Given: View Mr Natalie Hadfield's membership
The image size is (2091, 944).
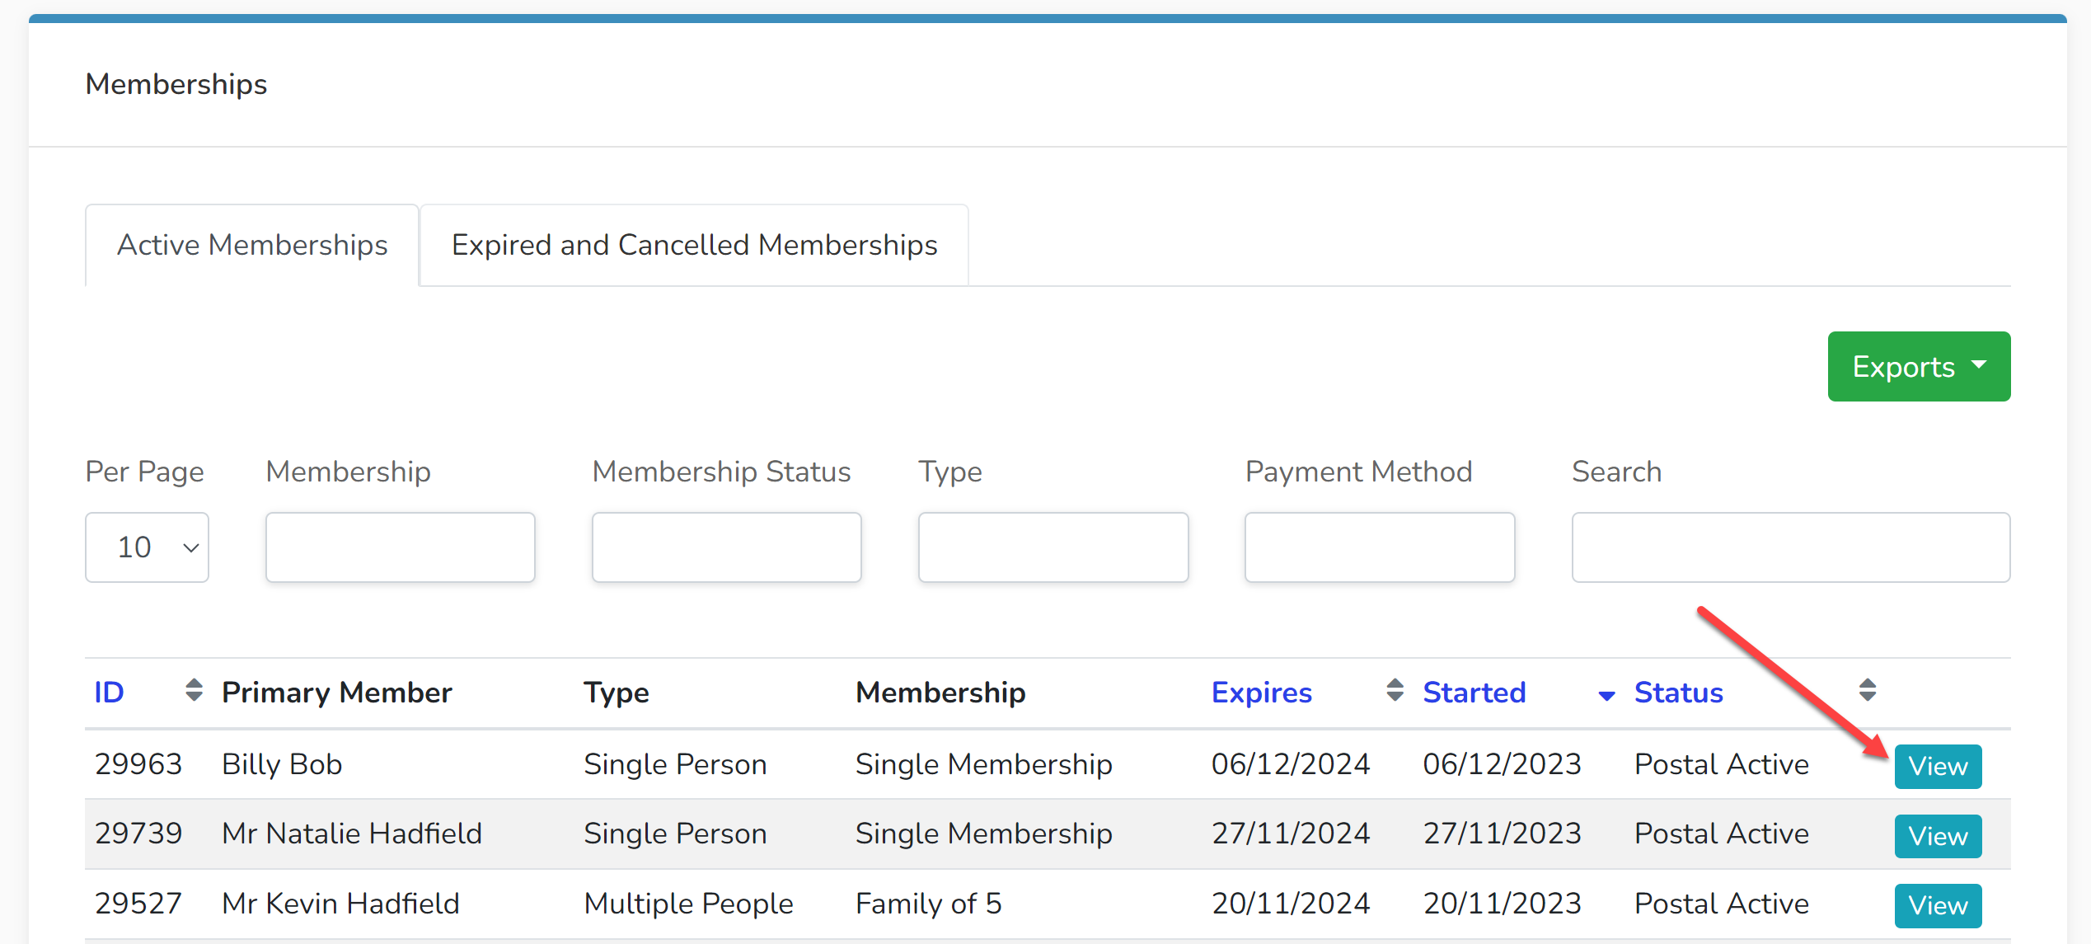Looking at the screenshot, I should tap(1938, 837).
